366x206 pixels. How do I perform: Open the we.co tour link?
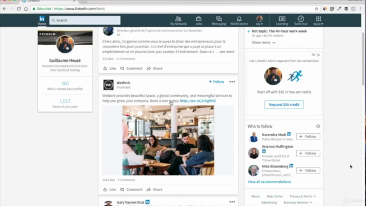(198, 101)
